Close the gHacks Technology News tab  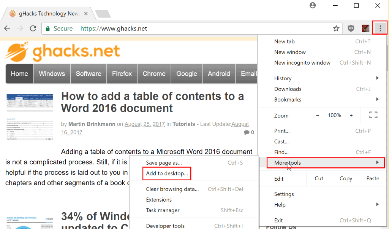(x=86, y=14)
